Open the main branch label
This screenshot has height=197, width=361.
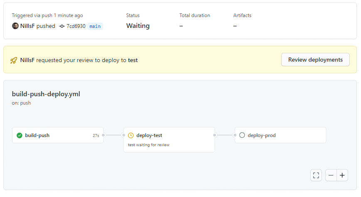point(95,26)
